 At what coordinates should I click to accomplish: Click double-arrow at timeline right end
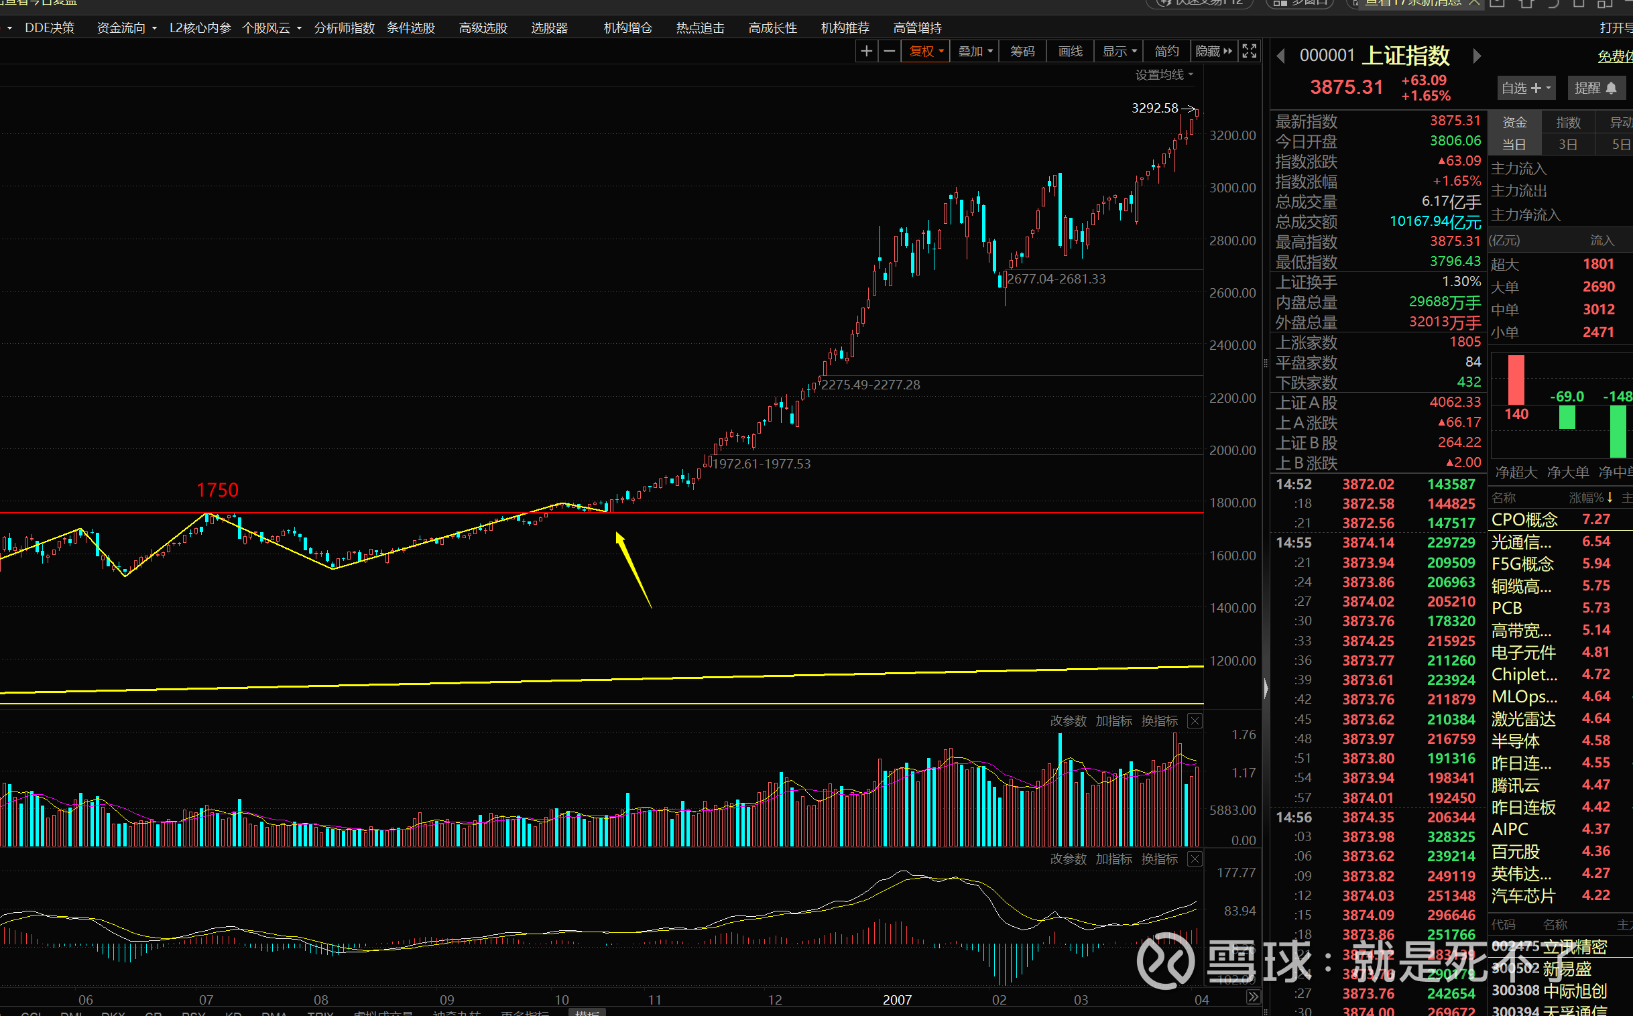[1253, 997]
